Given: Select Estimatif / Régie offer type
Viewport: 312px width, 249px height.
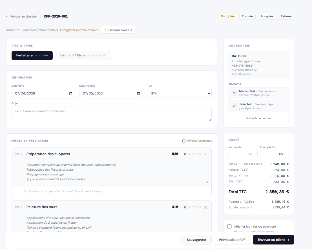Looking at the screenshot, I should point(83,56).
